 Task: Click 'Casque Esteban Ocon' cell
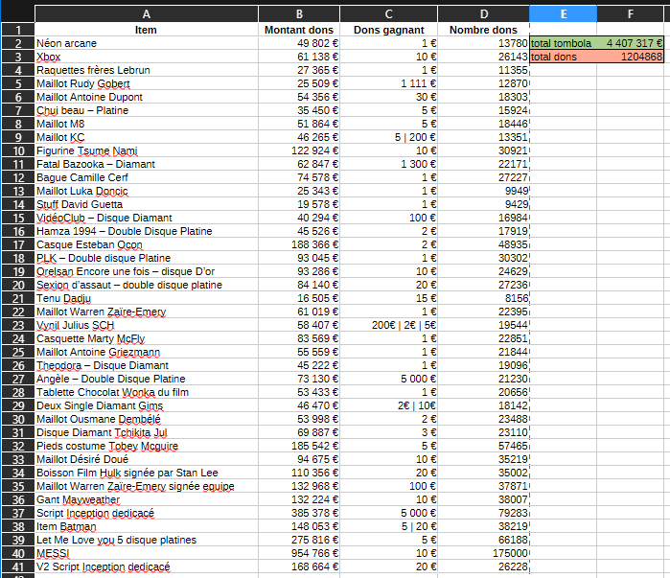point(146,244)
